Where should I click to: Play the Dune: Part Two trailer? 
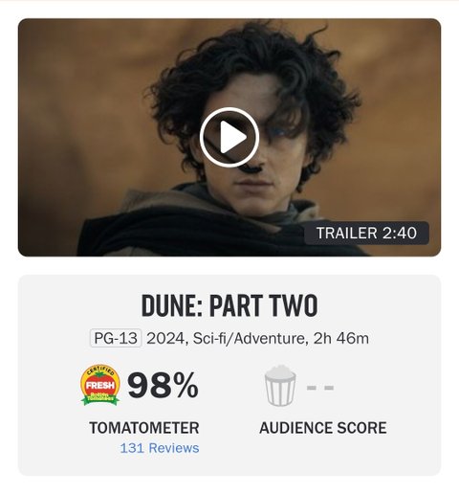(x=229, y=137)
